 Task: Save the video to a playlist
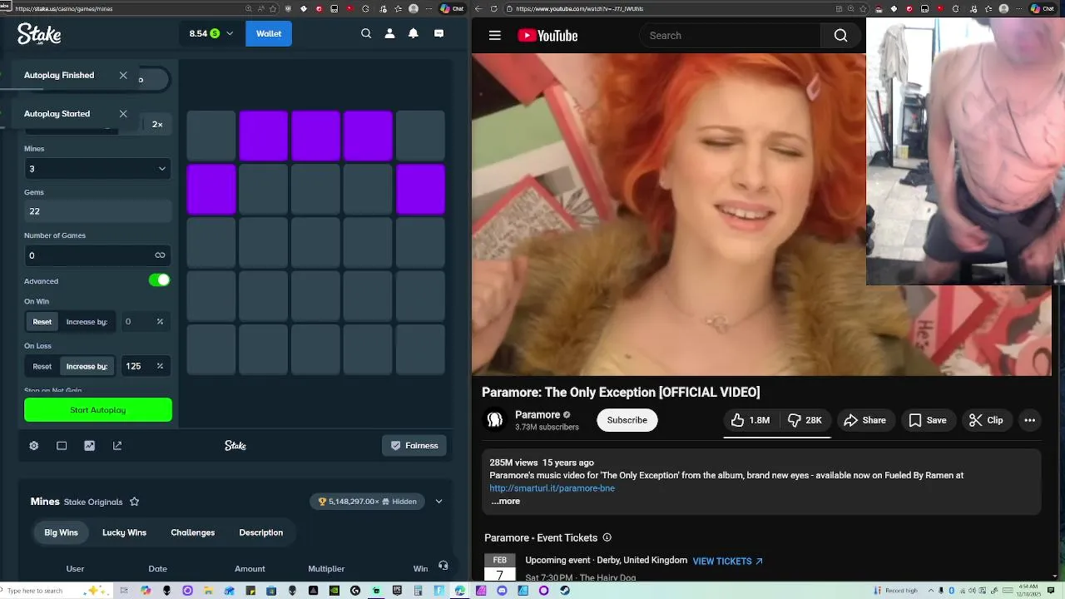928,420
